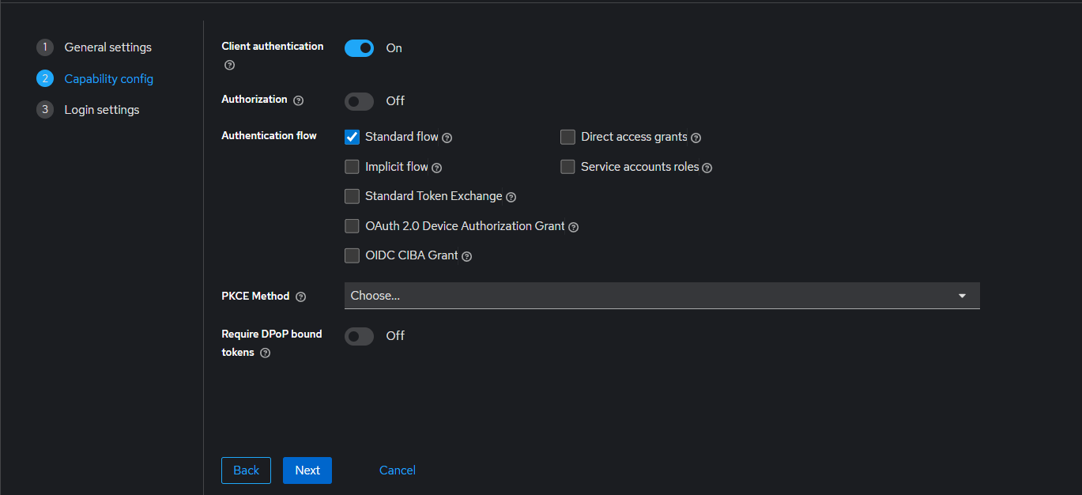
Task: Check the Direct access grants checkbox
Action: (x=567, y=137)
